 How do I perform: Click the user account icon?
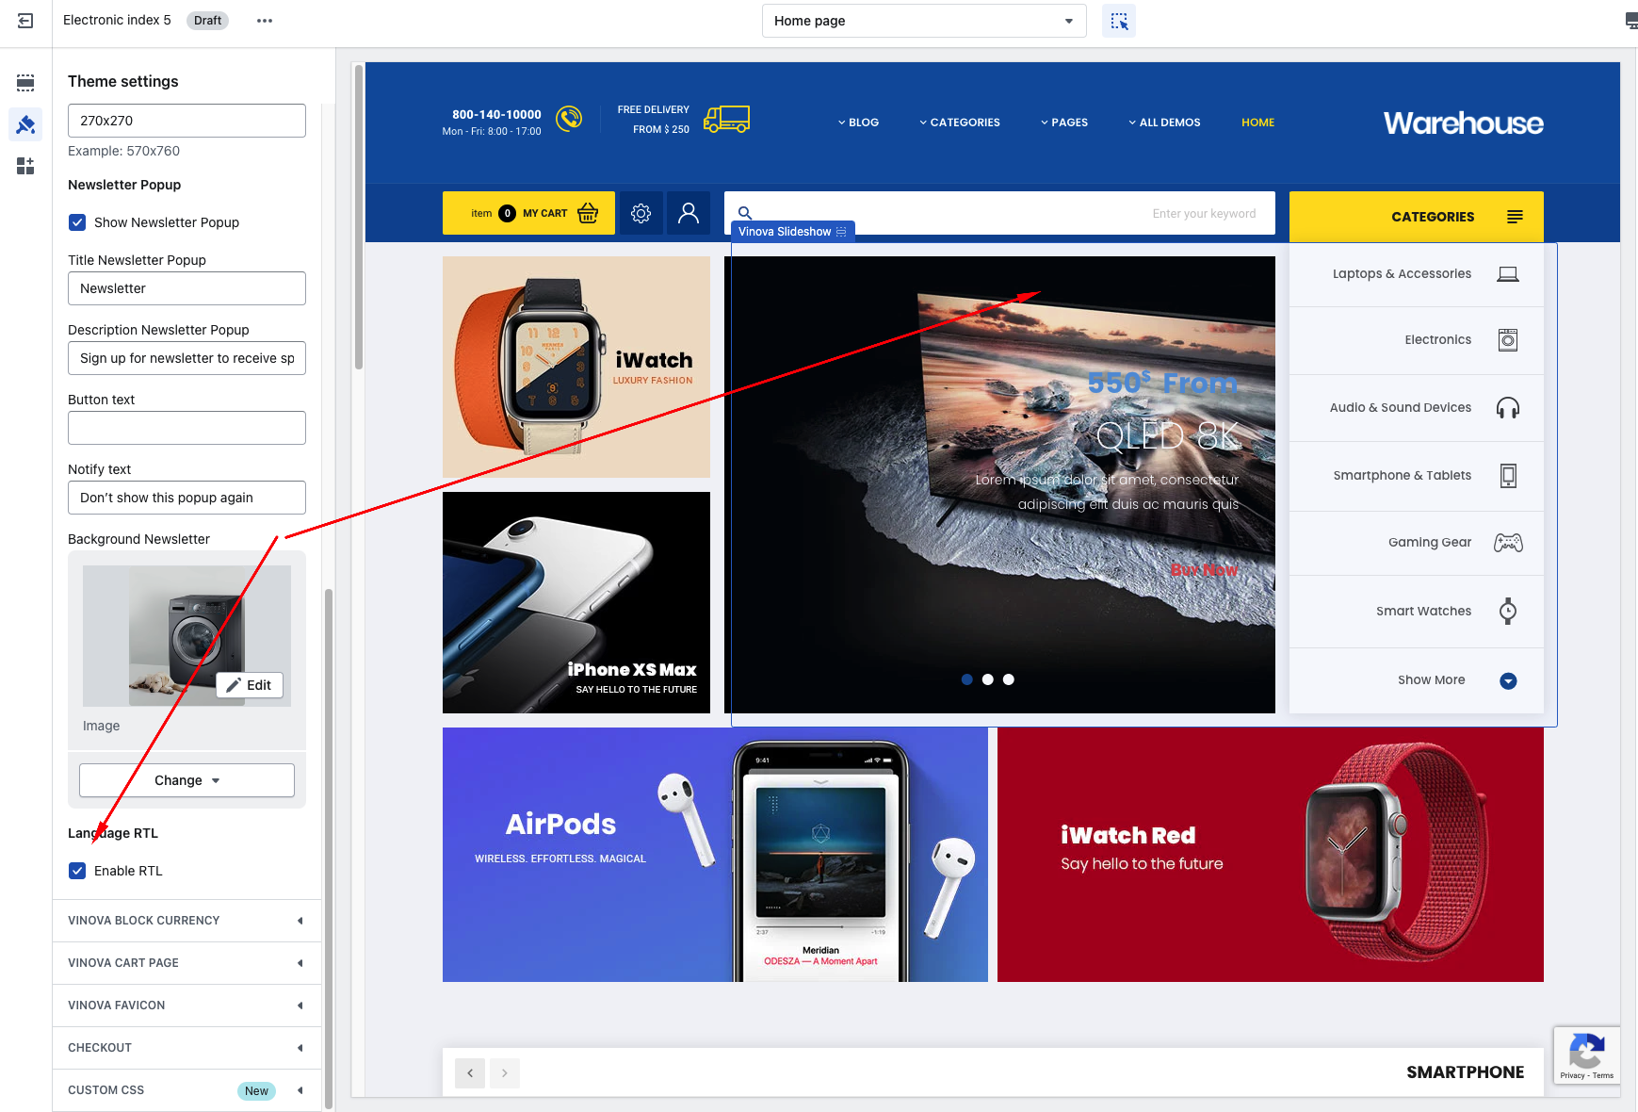[689, 214]
